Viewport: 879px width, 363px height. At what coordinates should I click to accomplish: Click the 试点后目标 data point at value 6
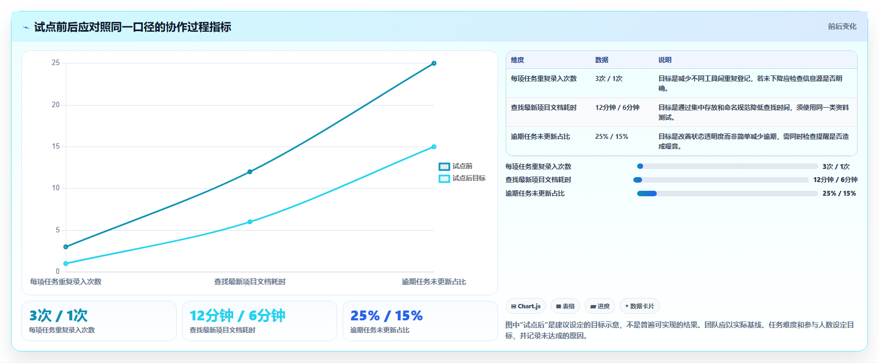tap(250, 222)
